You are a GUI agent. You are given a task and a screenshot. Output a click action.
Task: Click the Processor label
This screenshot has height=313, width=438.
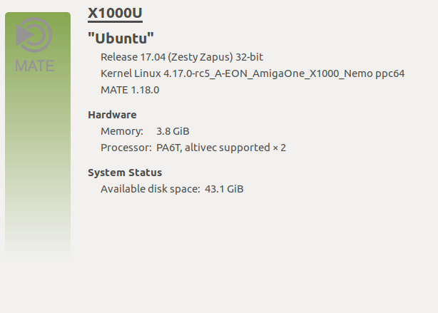pos(126,148)
